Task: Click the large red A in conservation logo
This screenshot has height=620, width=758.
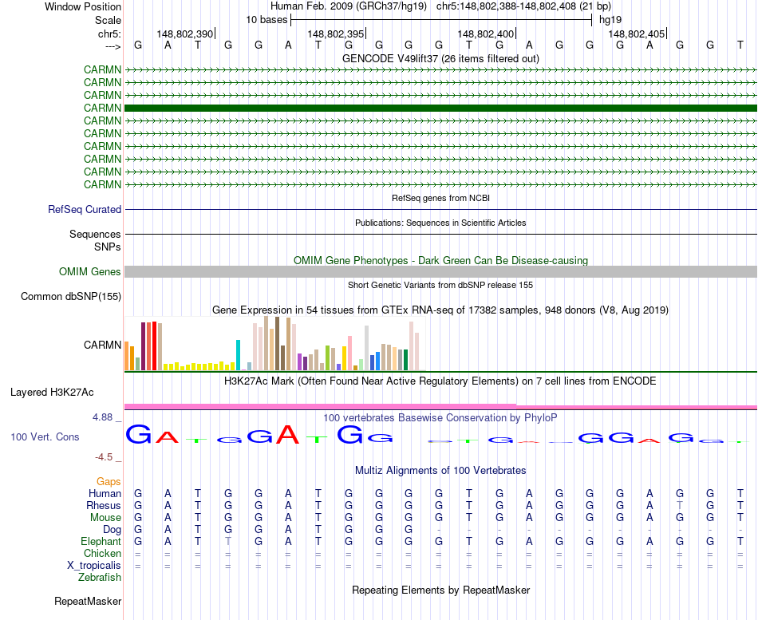Action: [287, 434]
